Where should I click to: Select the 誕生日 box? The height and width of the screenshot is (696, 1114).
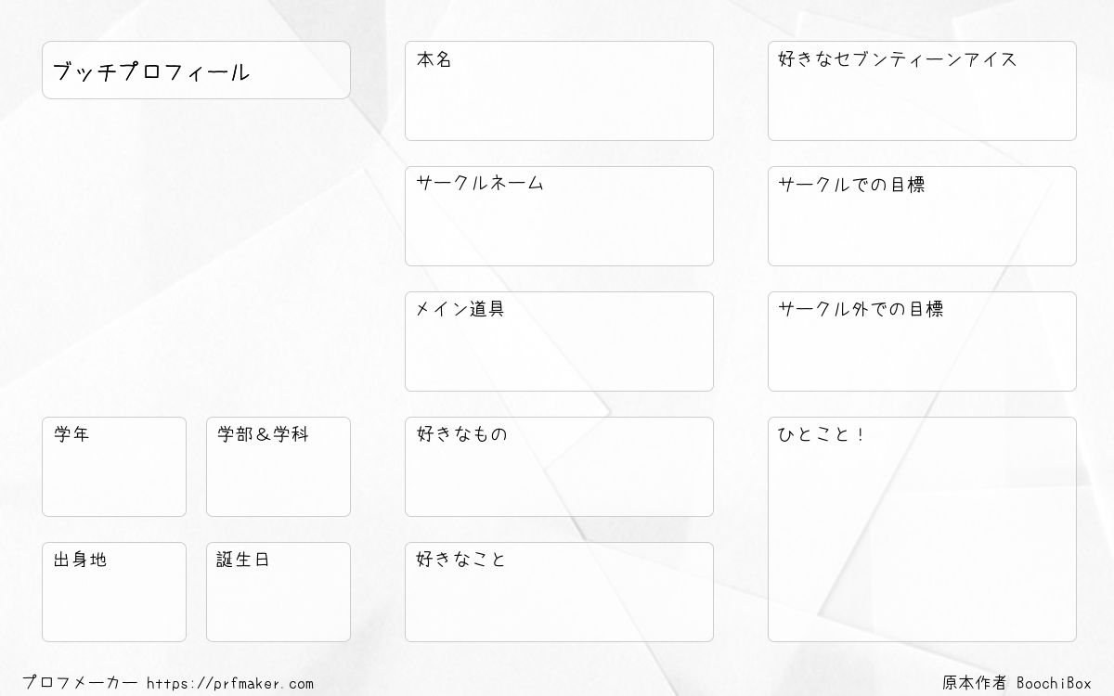point(278,592)
